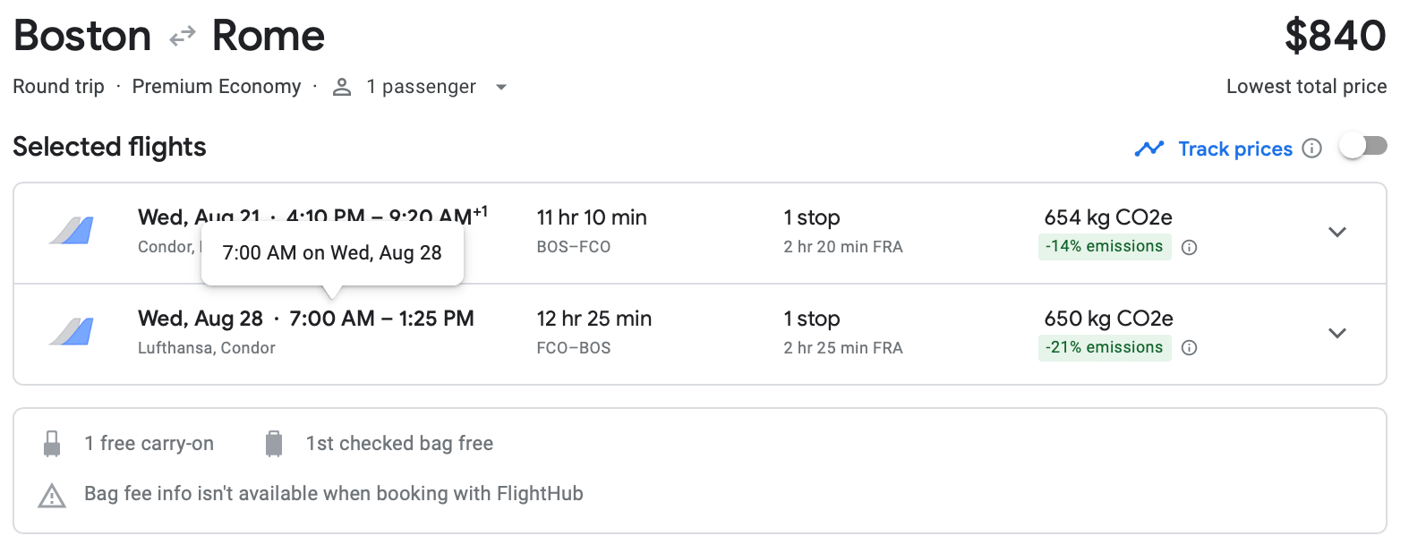Expand the Aug 21 outbound flight details
The image size is (1409, 553).
click(x=1337, y=232)
